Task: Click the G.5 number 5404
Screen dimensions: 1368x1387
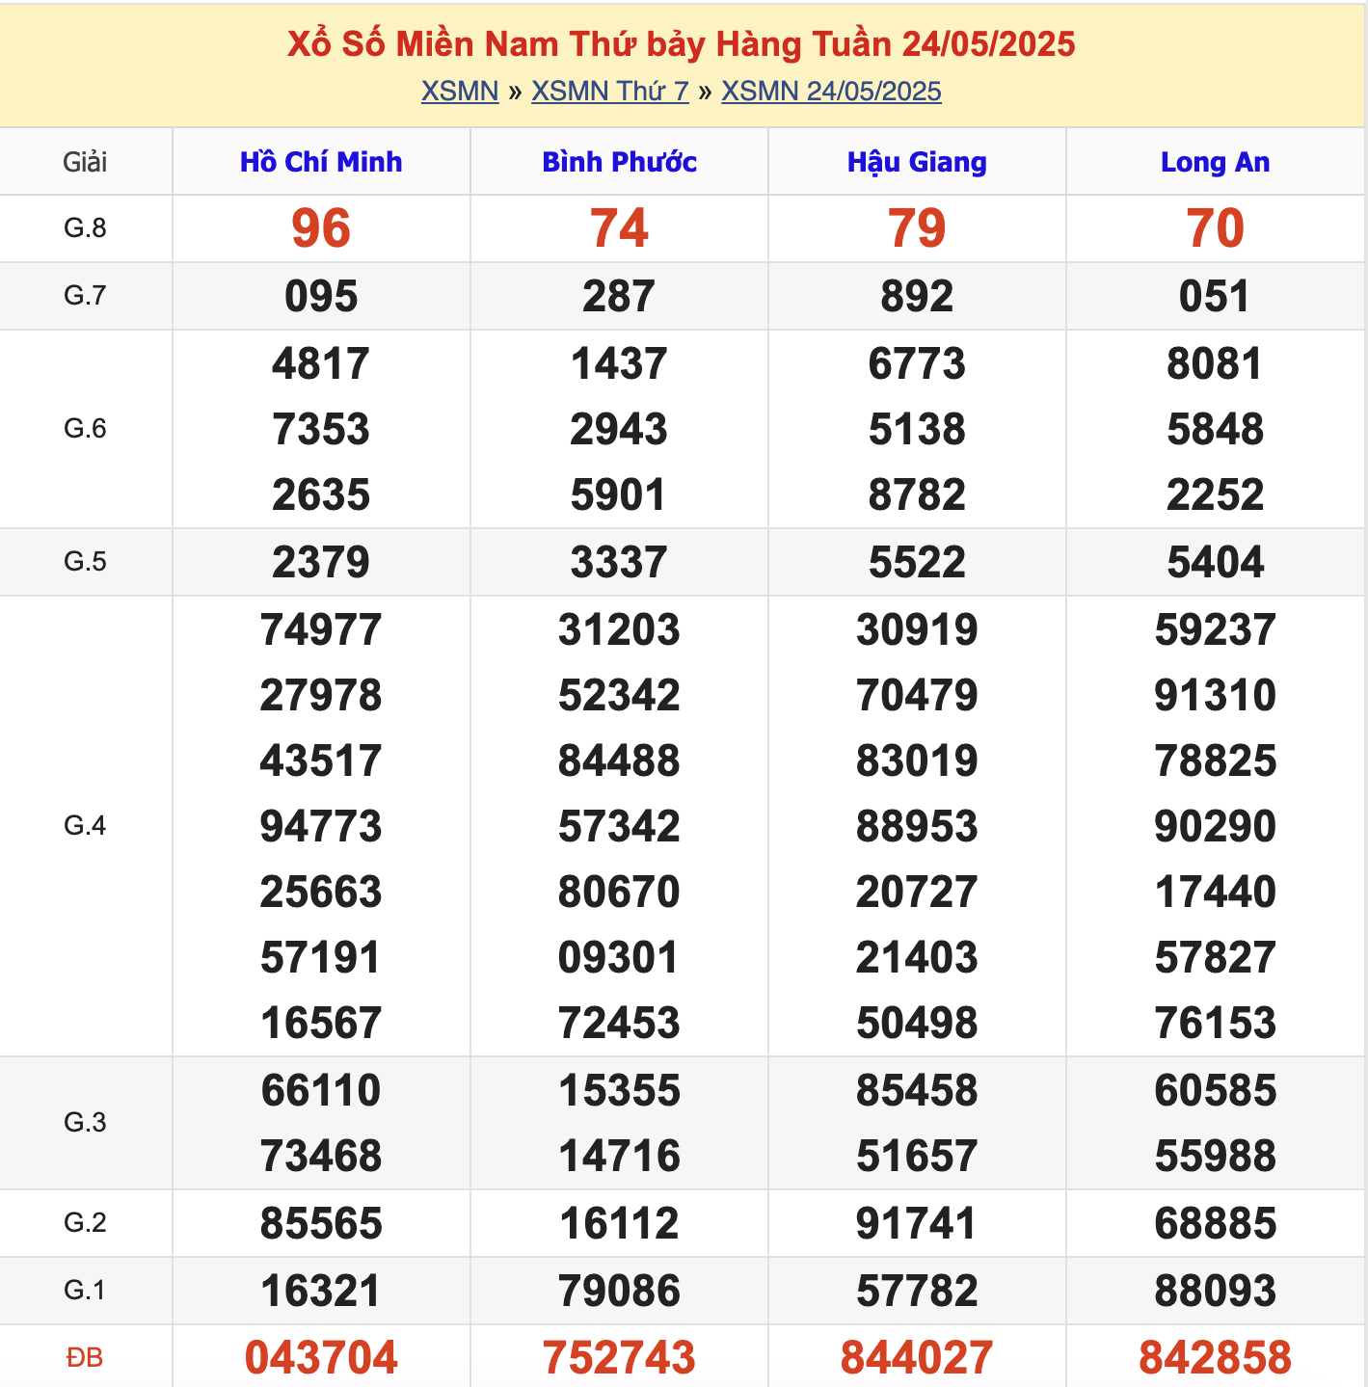Action: click(1215, 562)
